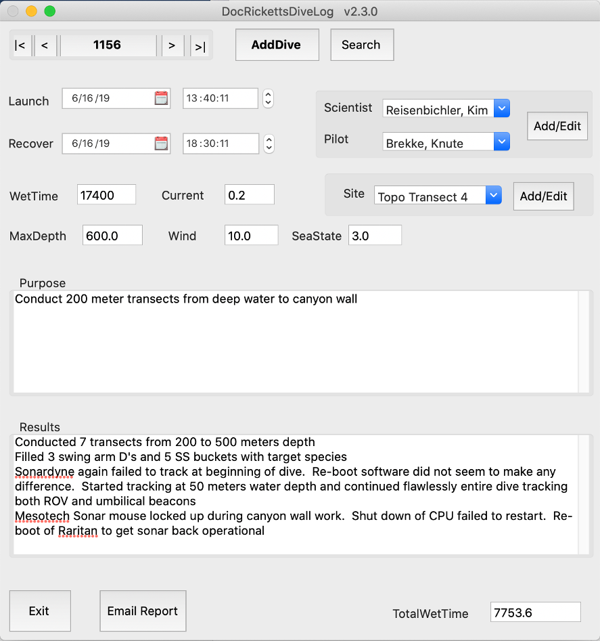This screenshot has height=641, width=600.
Task: Exit the dive log application
Action: (39, 611)
